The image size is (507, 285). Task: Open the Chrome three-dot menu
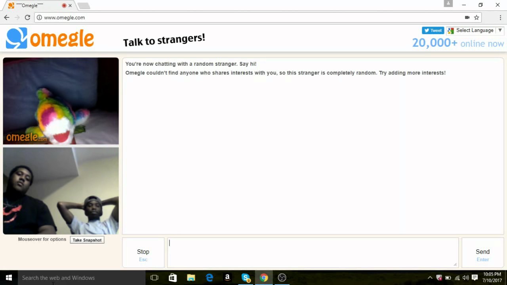click(501, 17)
